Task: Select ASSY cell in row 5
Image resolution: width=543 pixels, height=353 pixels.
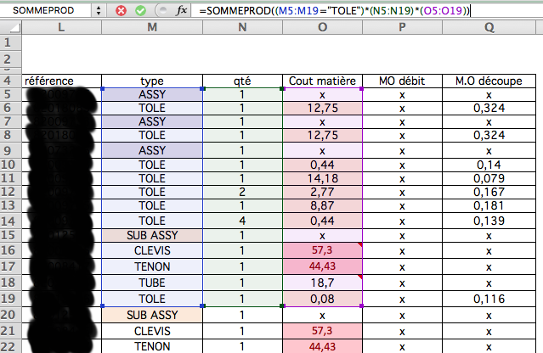Action: (152, 94)
